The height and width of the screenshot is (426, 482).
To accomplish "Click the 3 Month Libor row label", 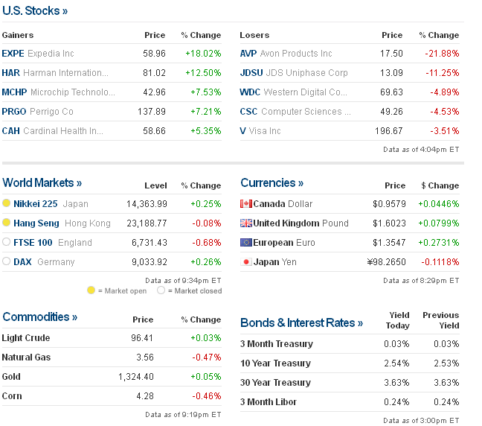I will 269,402.
